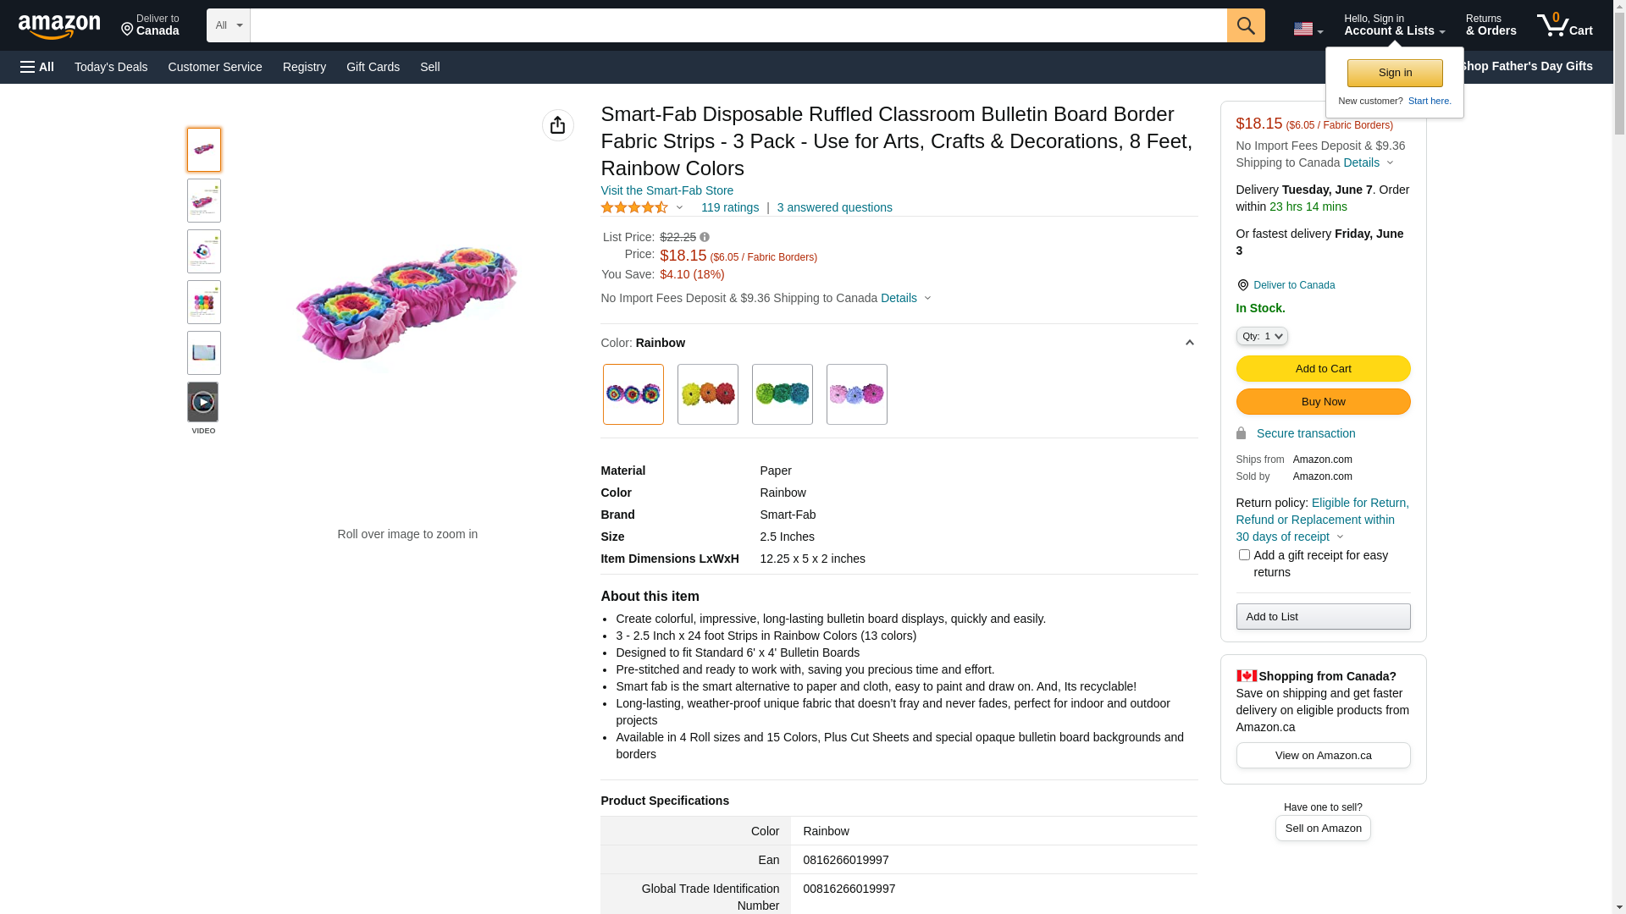This screenshot has width=1626, height=914.
Task: Expand the Add to List dropdown
Action: [x=1322, y=616]
